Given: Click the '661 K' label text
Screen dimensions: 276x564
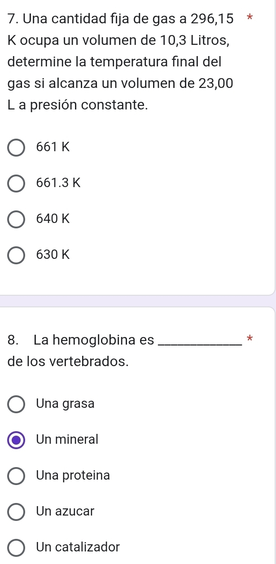Looking at the screenshot, I should click(x=51, y=147).
